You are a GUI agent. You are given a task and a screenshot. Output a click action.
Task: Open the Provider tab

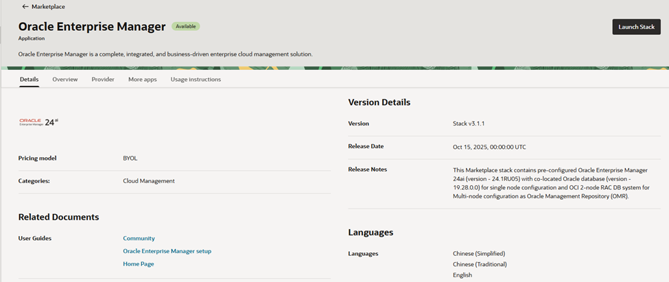[x=103, y=80]
